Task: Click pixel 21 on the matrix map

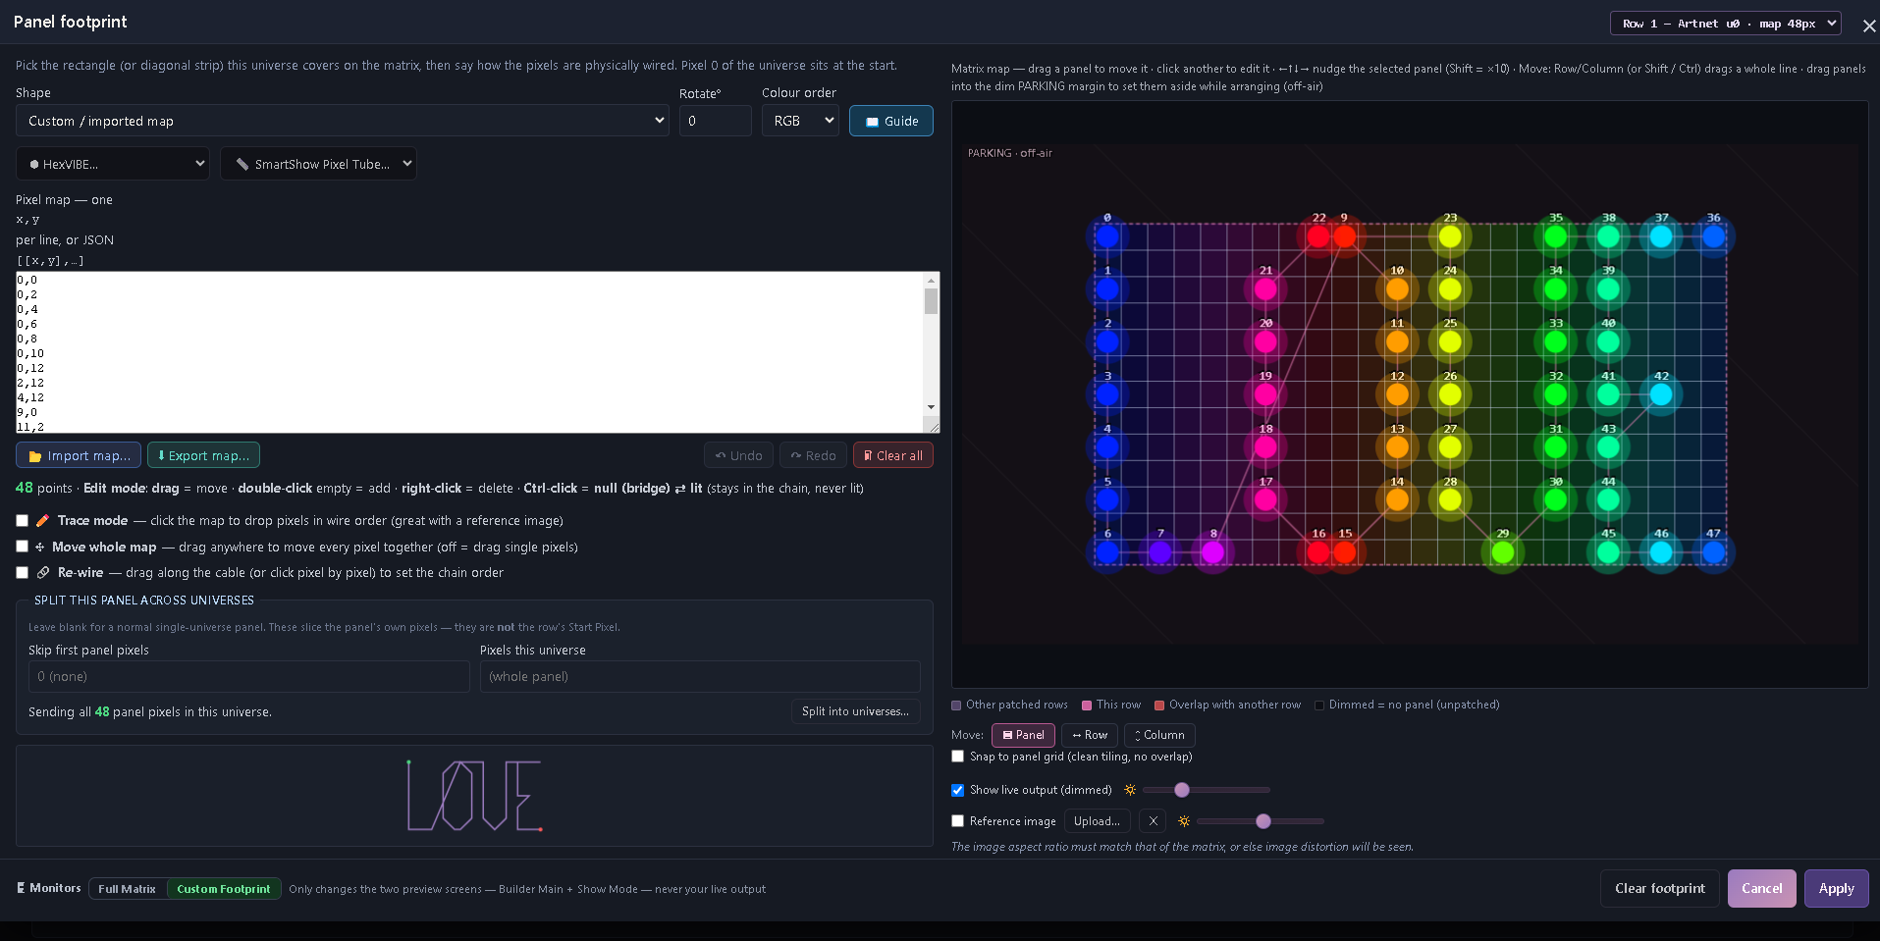Action: (1265, 289)
